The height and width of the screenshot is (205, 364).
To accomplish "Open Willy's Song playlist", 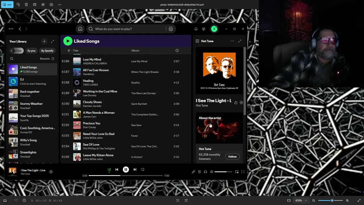I will tap(32, 142).
